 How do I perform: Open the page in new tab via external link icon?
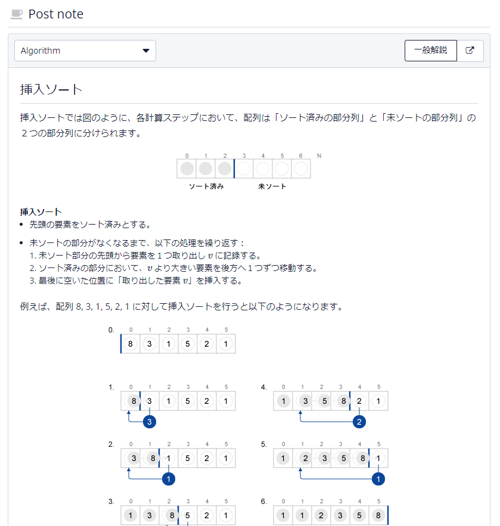(x=470, y=51)
